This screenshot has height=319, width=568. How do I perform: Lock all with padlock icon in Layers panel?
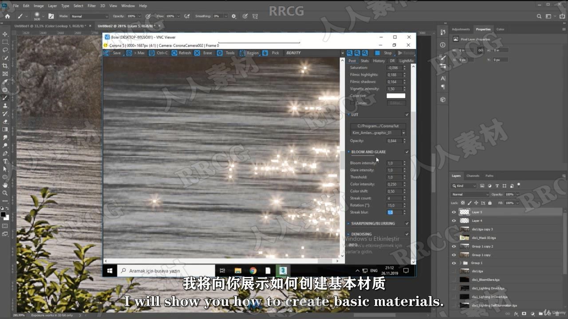[489, 203]
